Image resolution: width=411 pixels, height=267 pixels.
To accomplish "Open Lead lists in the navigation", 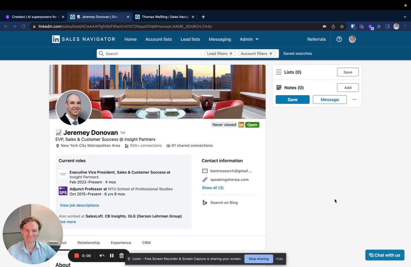I will coord(190,39).
